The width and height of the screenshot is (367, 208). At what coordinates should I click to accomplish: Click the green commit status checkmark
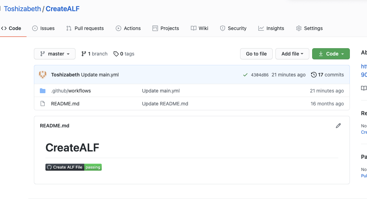(x=245, y=75)
